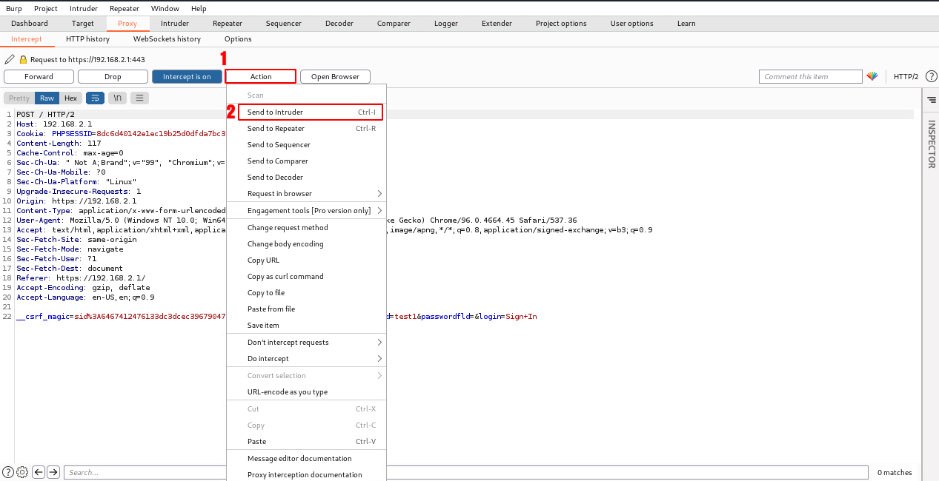
Task: Go to previous search match arrow
Action: pyautogui.click(x=38, y=472)
